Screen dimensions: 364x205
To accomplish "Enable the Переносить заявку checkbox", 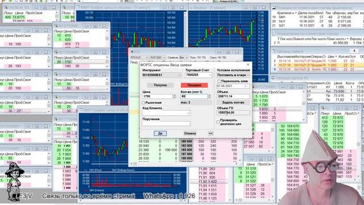I will (x=219, y=81).
